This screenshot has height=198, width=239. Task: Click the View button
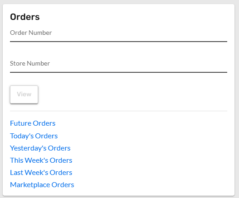24,94
